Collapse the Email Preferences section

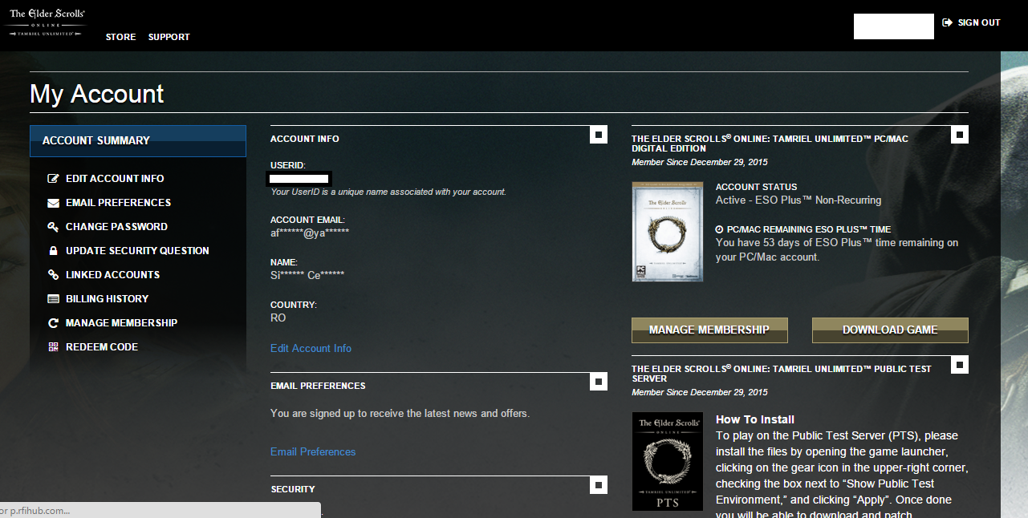[x=599, y=382]
